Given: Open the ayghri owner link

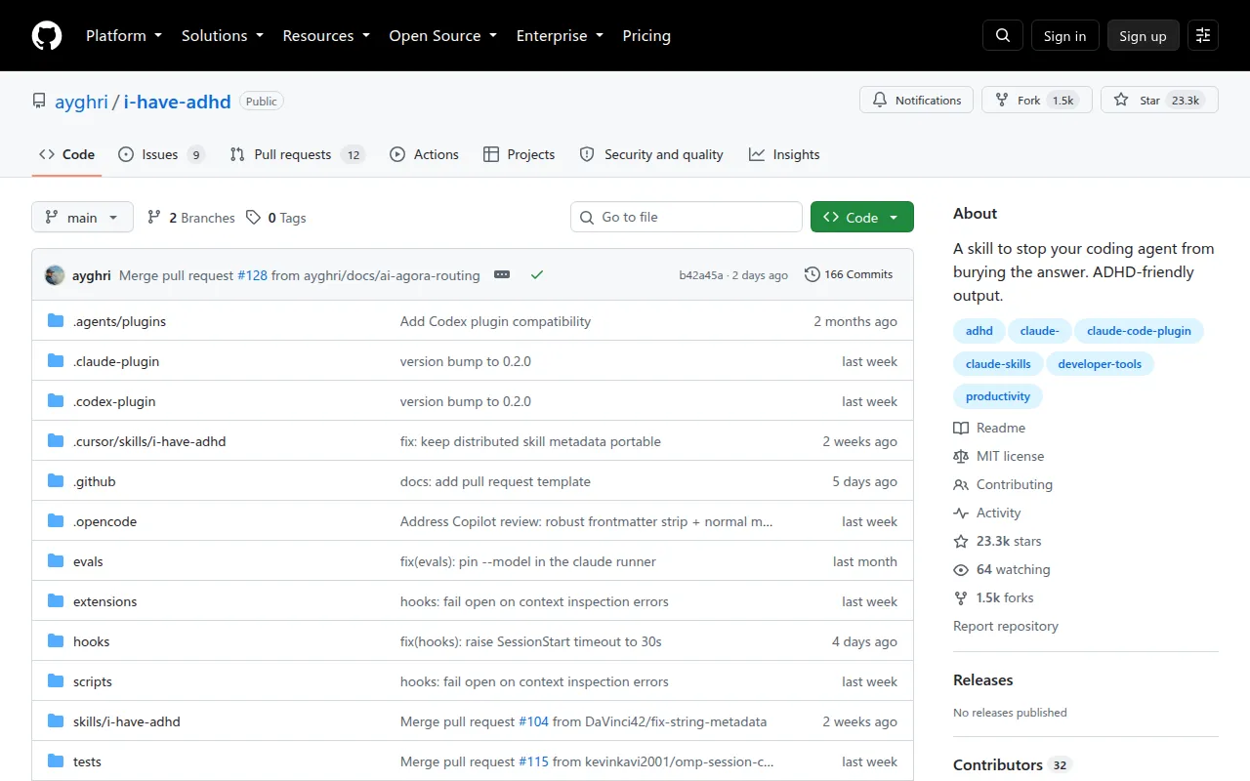Looking at the screenshot, I should [x=81, y=101].
